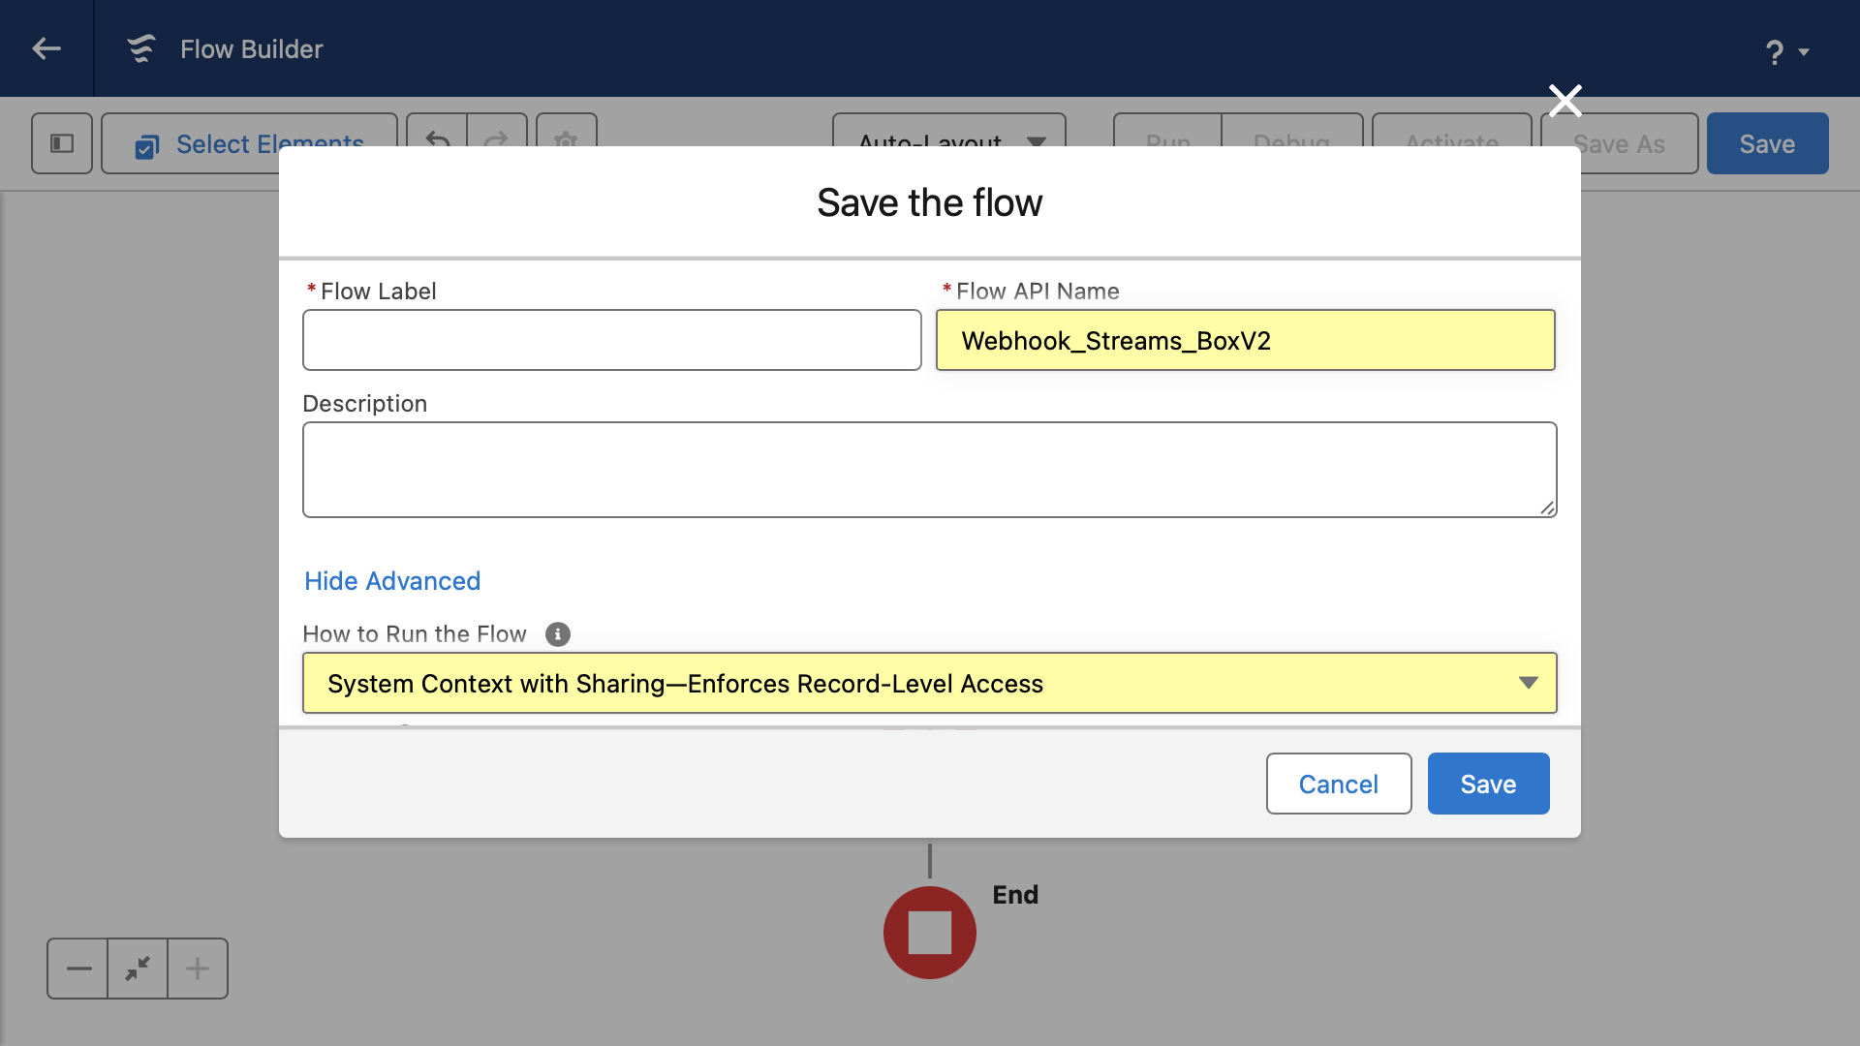This screenshot has height=1046, width=1860.
Task: Click the red End element icon
Action: (x=930, y=933)
